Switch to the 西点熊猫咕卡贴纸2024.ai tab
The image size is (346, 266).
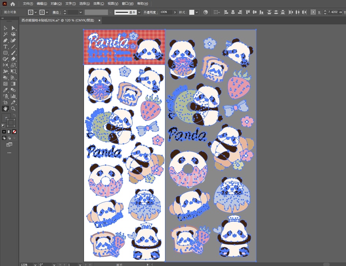(x=58, y=20)
